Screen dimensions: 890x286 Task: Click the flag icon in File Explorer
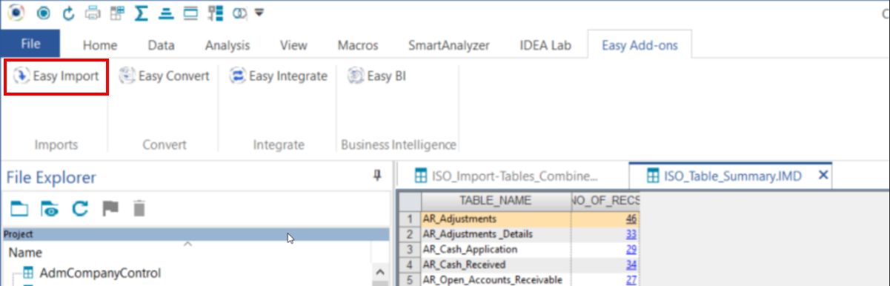click(110, 209)
